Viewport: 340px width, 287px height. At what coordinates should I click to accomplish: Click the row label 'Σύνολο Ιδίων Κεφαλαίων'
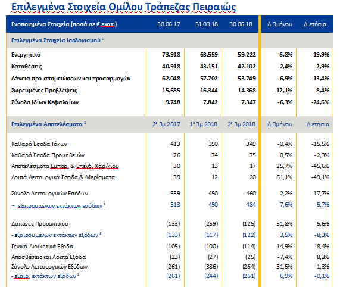point(45,102)
